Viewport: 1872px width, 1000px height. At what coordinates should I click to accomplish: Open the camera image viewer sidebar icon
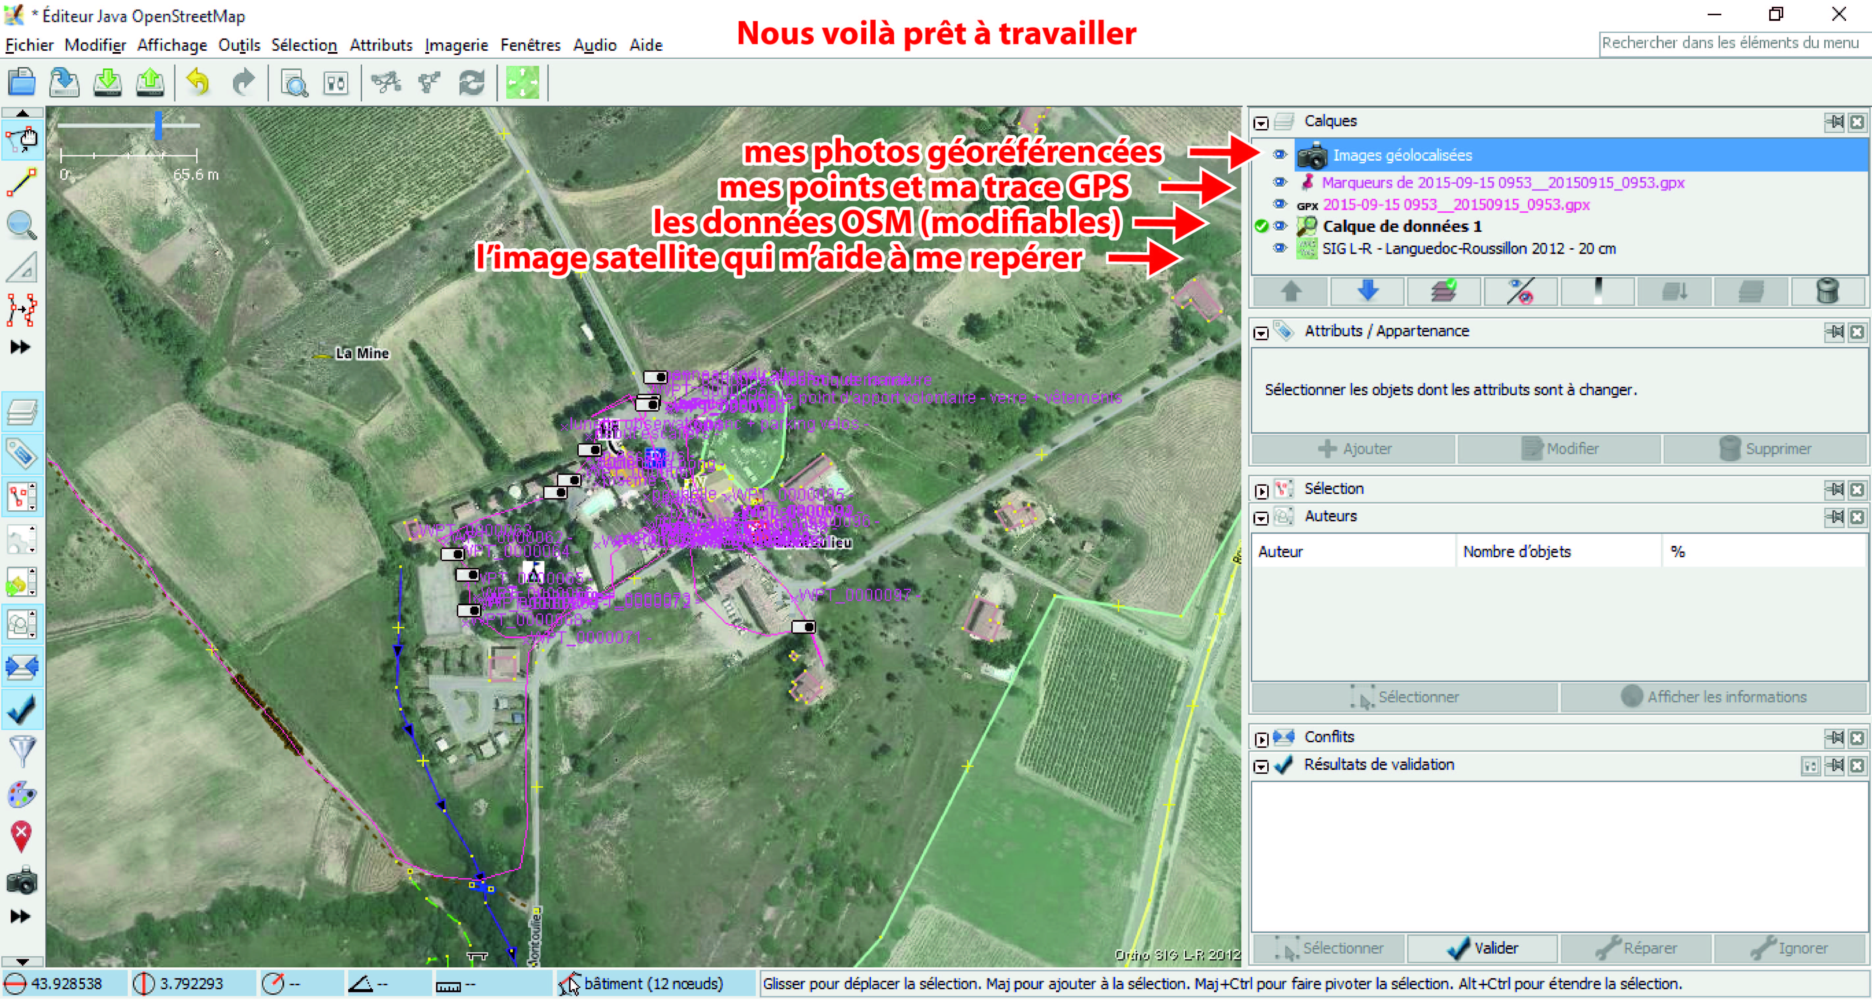click(22, 881)
